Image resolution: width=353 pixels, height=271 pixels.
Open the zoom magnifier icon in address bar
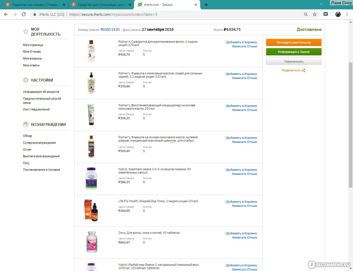click(306, 14)
